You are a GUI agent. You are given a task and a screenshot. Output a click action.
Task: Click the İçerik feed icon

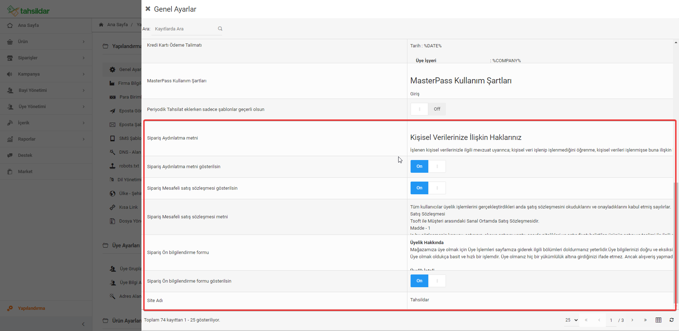(10, 123)
